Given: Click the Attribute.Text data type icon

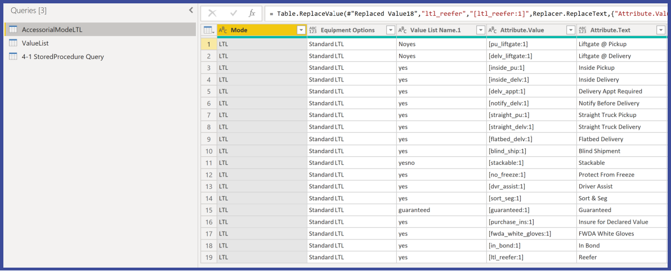Looking at the screenshot, I should coord(583,30).
